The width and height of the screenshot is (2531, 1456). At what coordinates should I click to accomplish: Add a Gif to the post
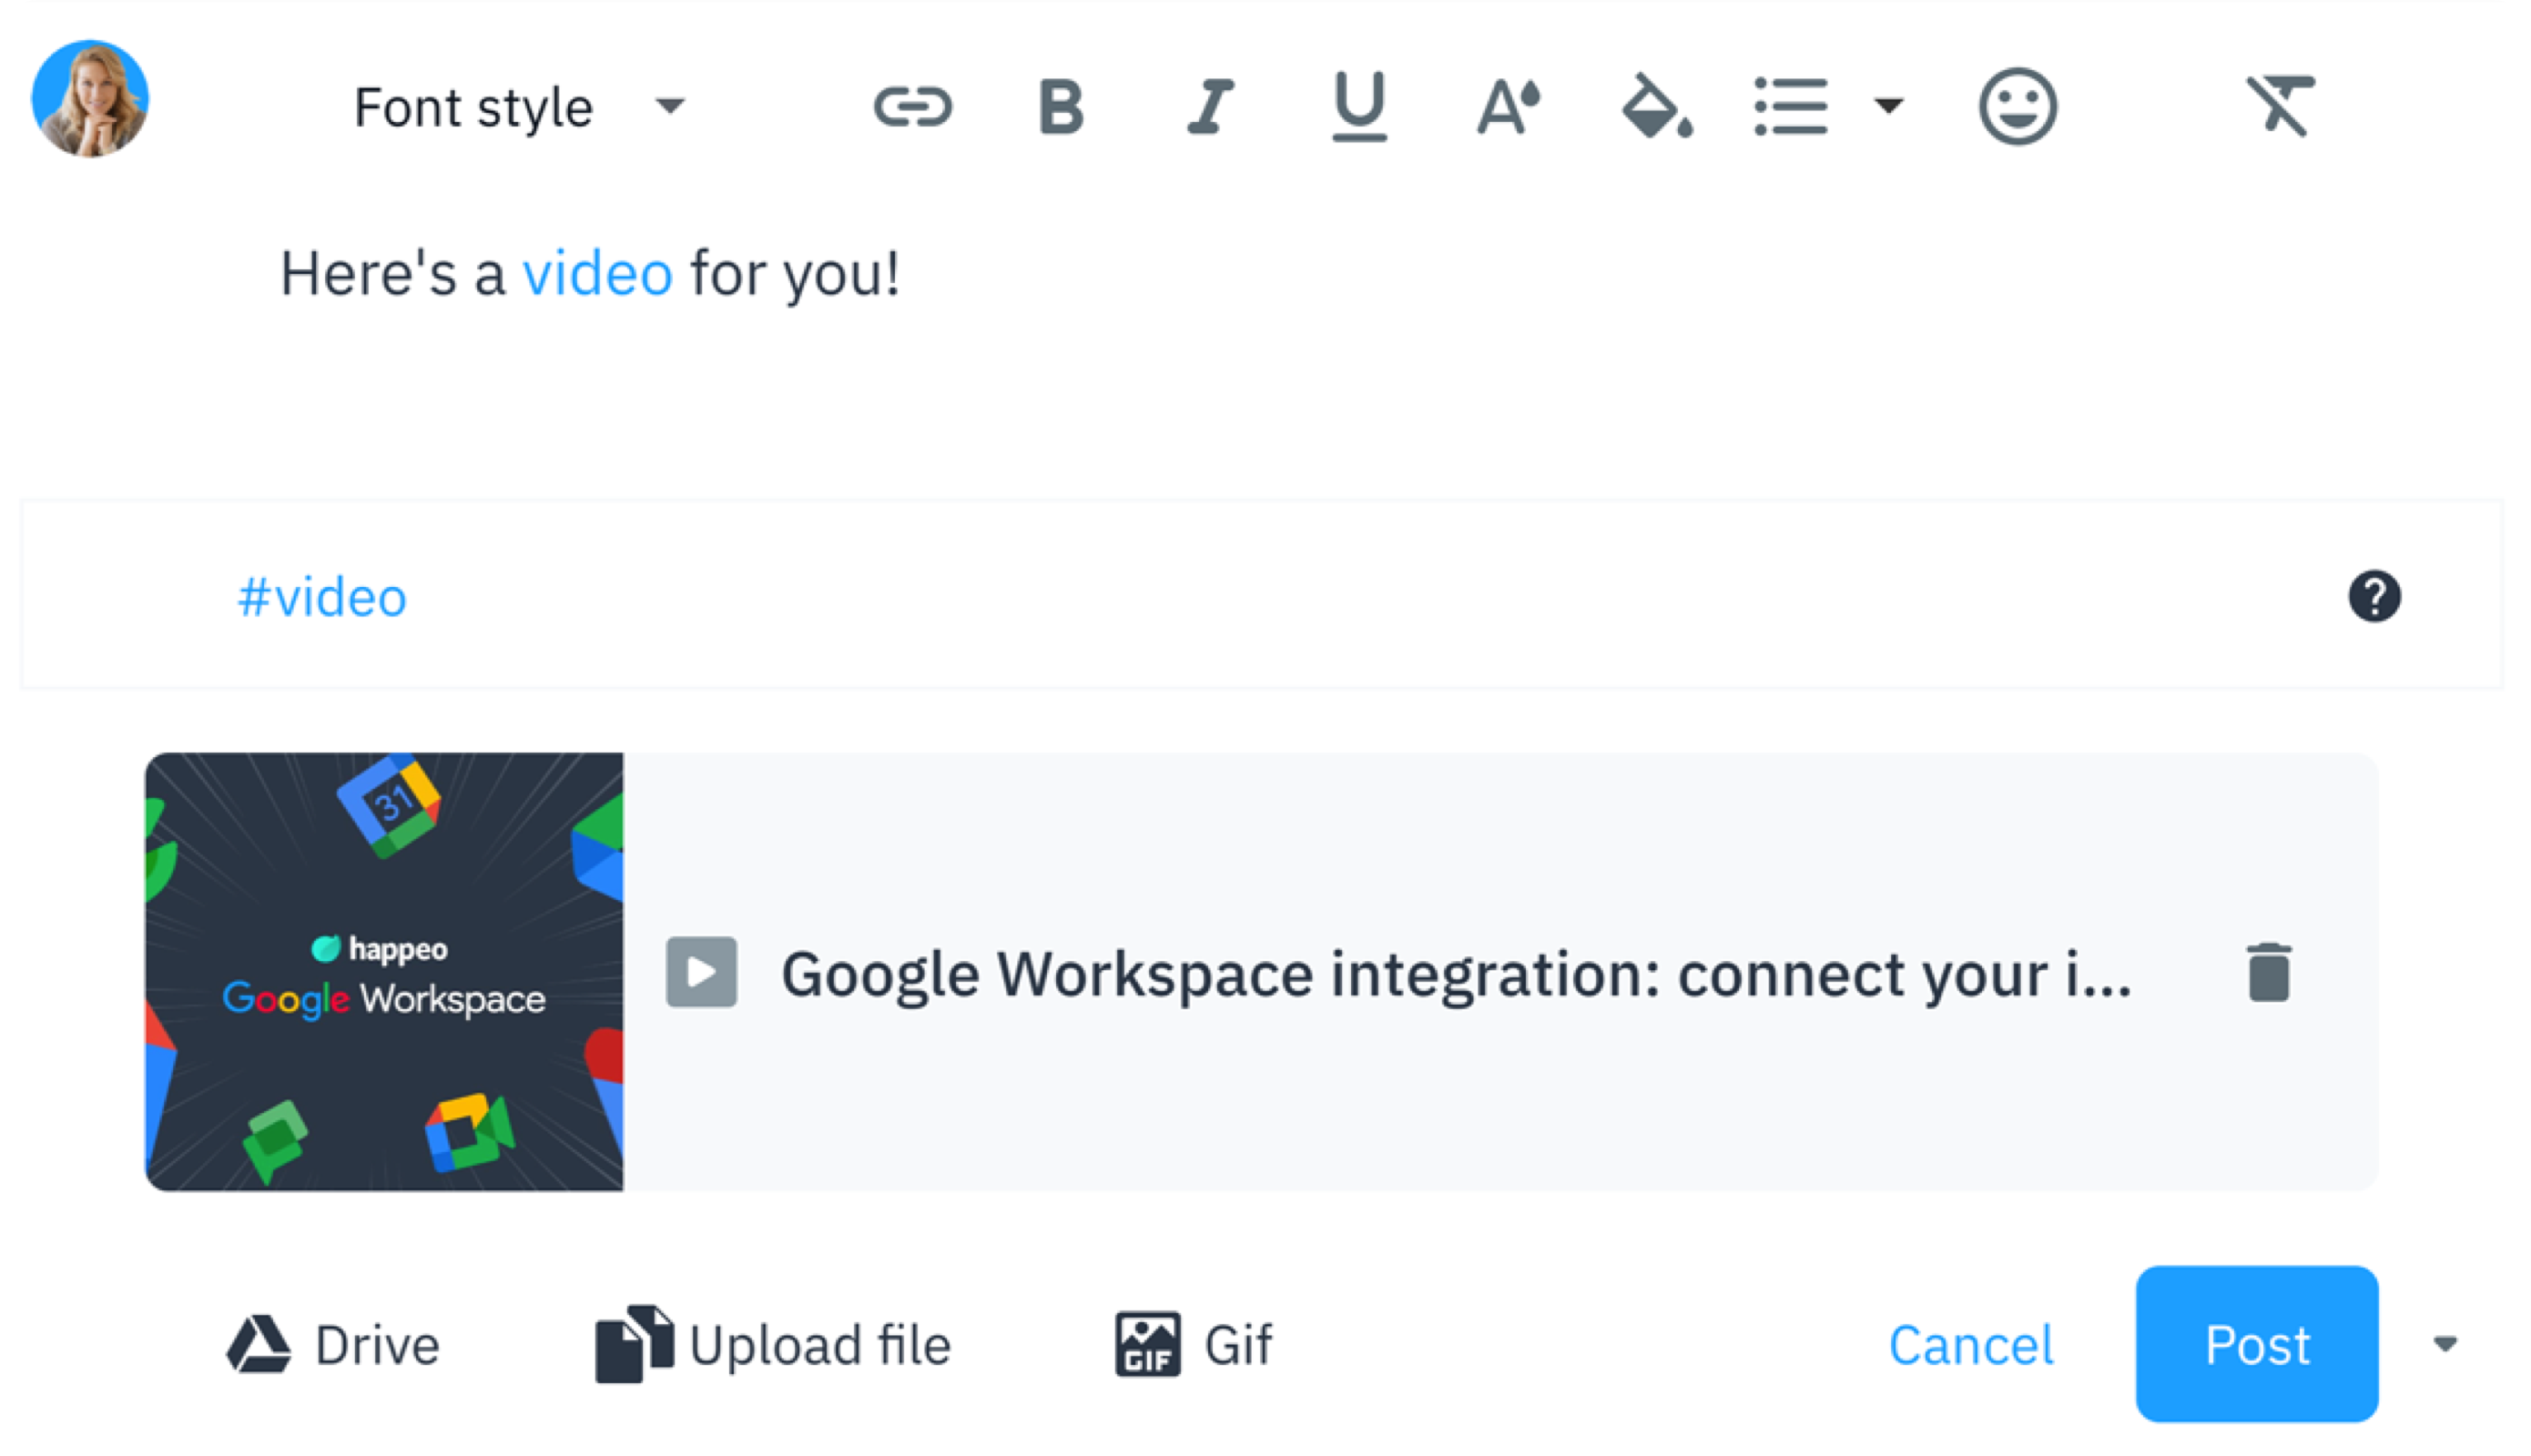click(1194, 1344)
